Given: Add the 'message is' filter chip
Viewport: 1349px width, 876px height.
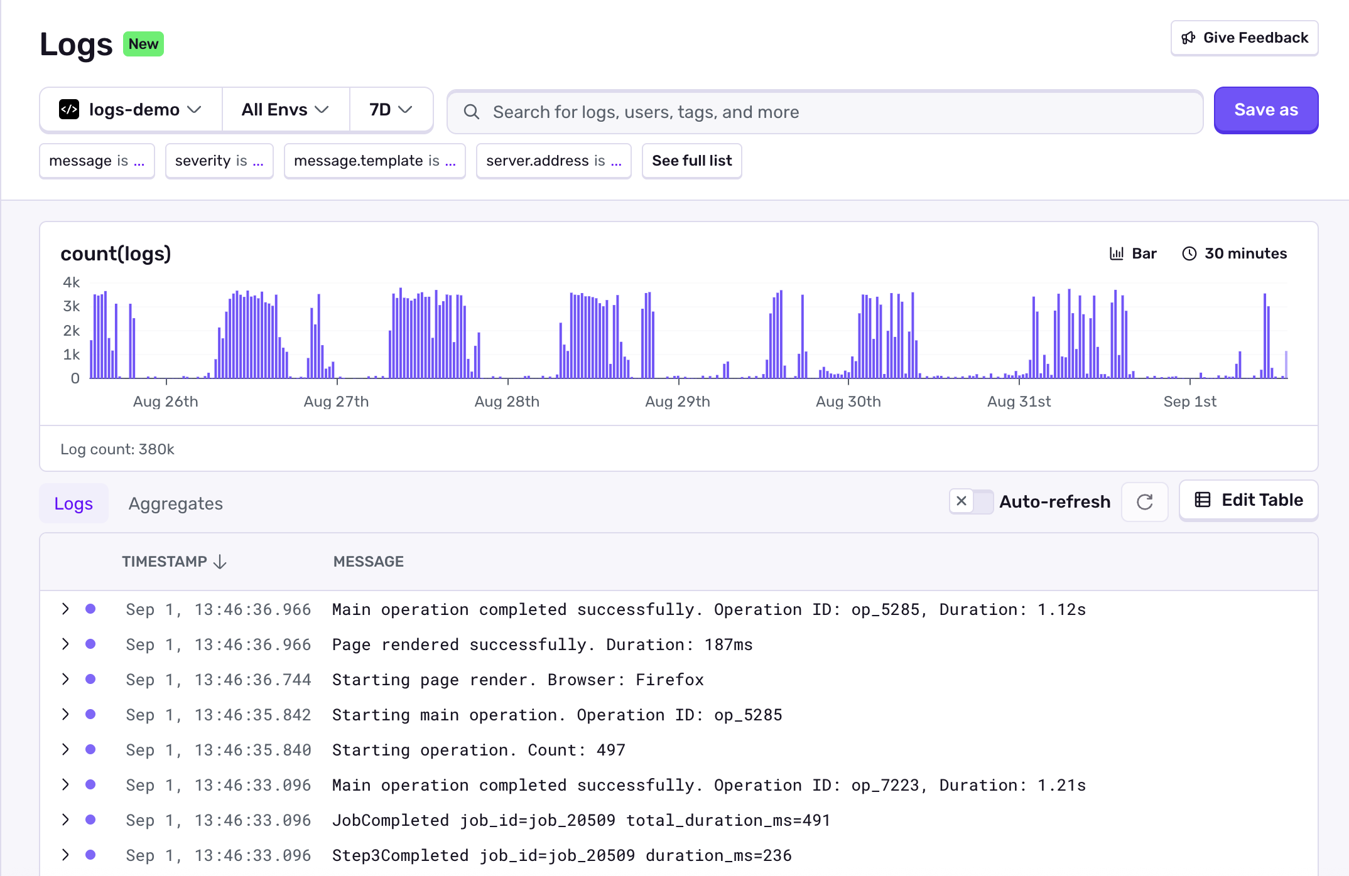Looking at the screenshot, I should [x=97, y=161].
